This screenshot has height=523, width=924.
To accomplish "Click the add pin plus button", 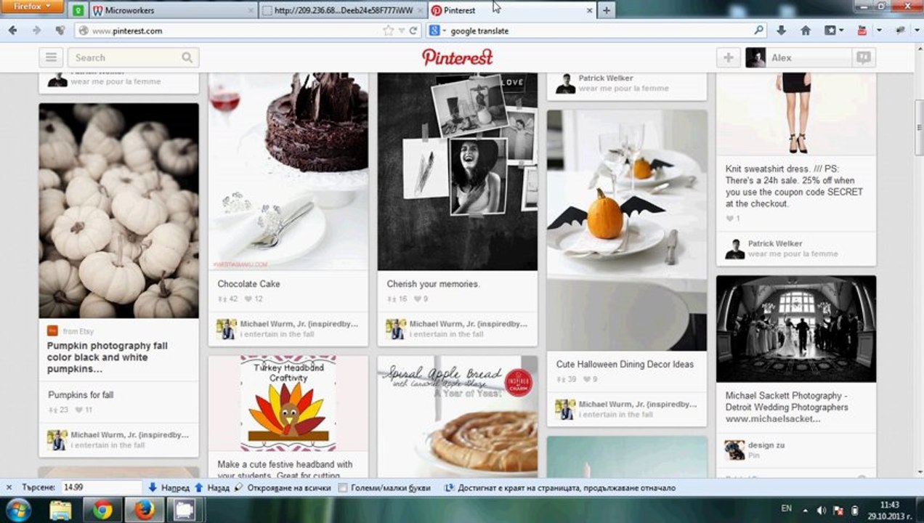I will [728, 57].
